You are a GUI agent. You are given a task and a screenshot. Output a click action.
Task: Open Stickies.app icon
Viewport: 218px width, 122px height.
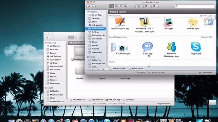click(x=193, y=22)
